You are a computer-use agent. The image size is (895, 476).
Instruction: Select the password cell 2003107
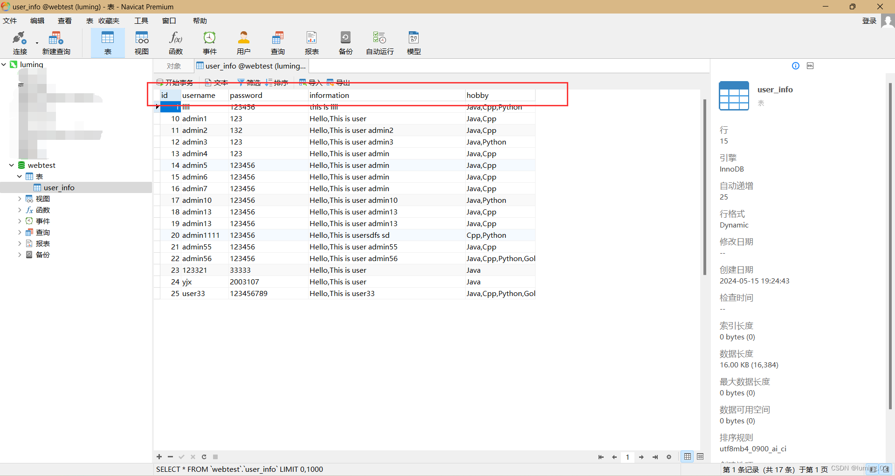point(268,282)
